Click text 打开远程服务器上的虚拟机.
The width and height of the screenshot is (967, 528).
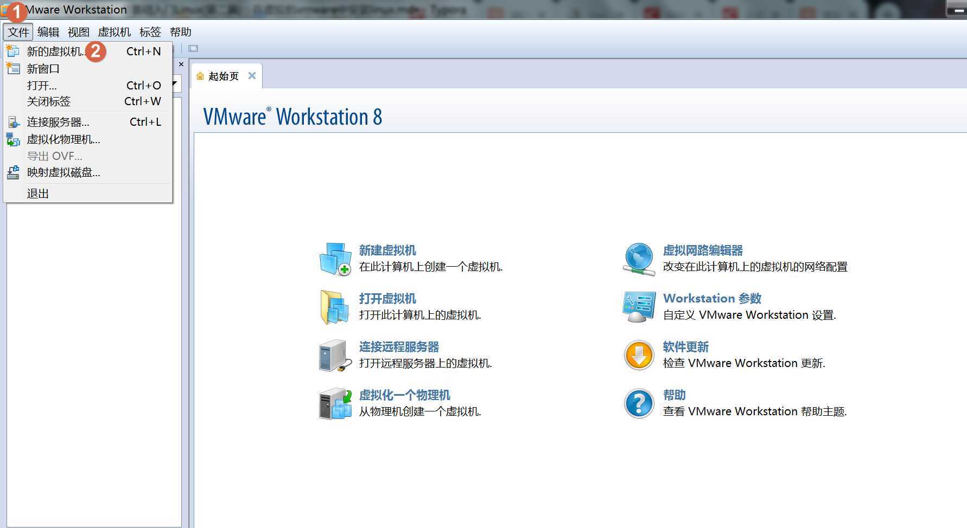[425, 363]
